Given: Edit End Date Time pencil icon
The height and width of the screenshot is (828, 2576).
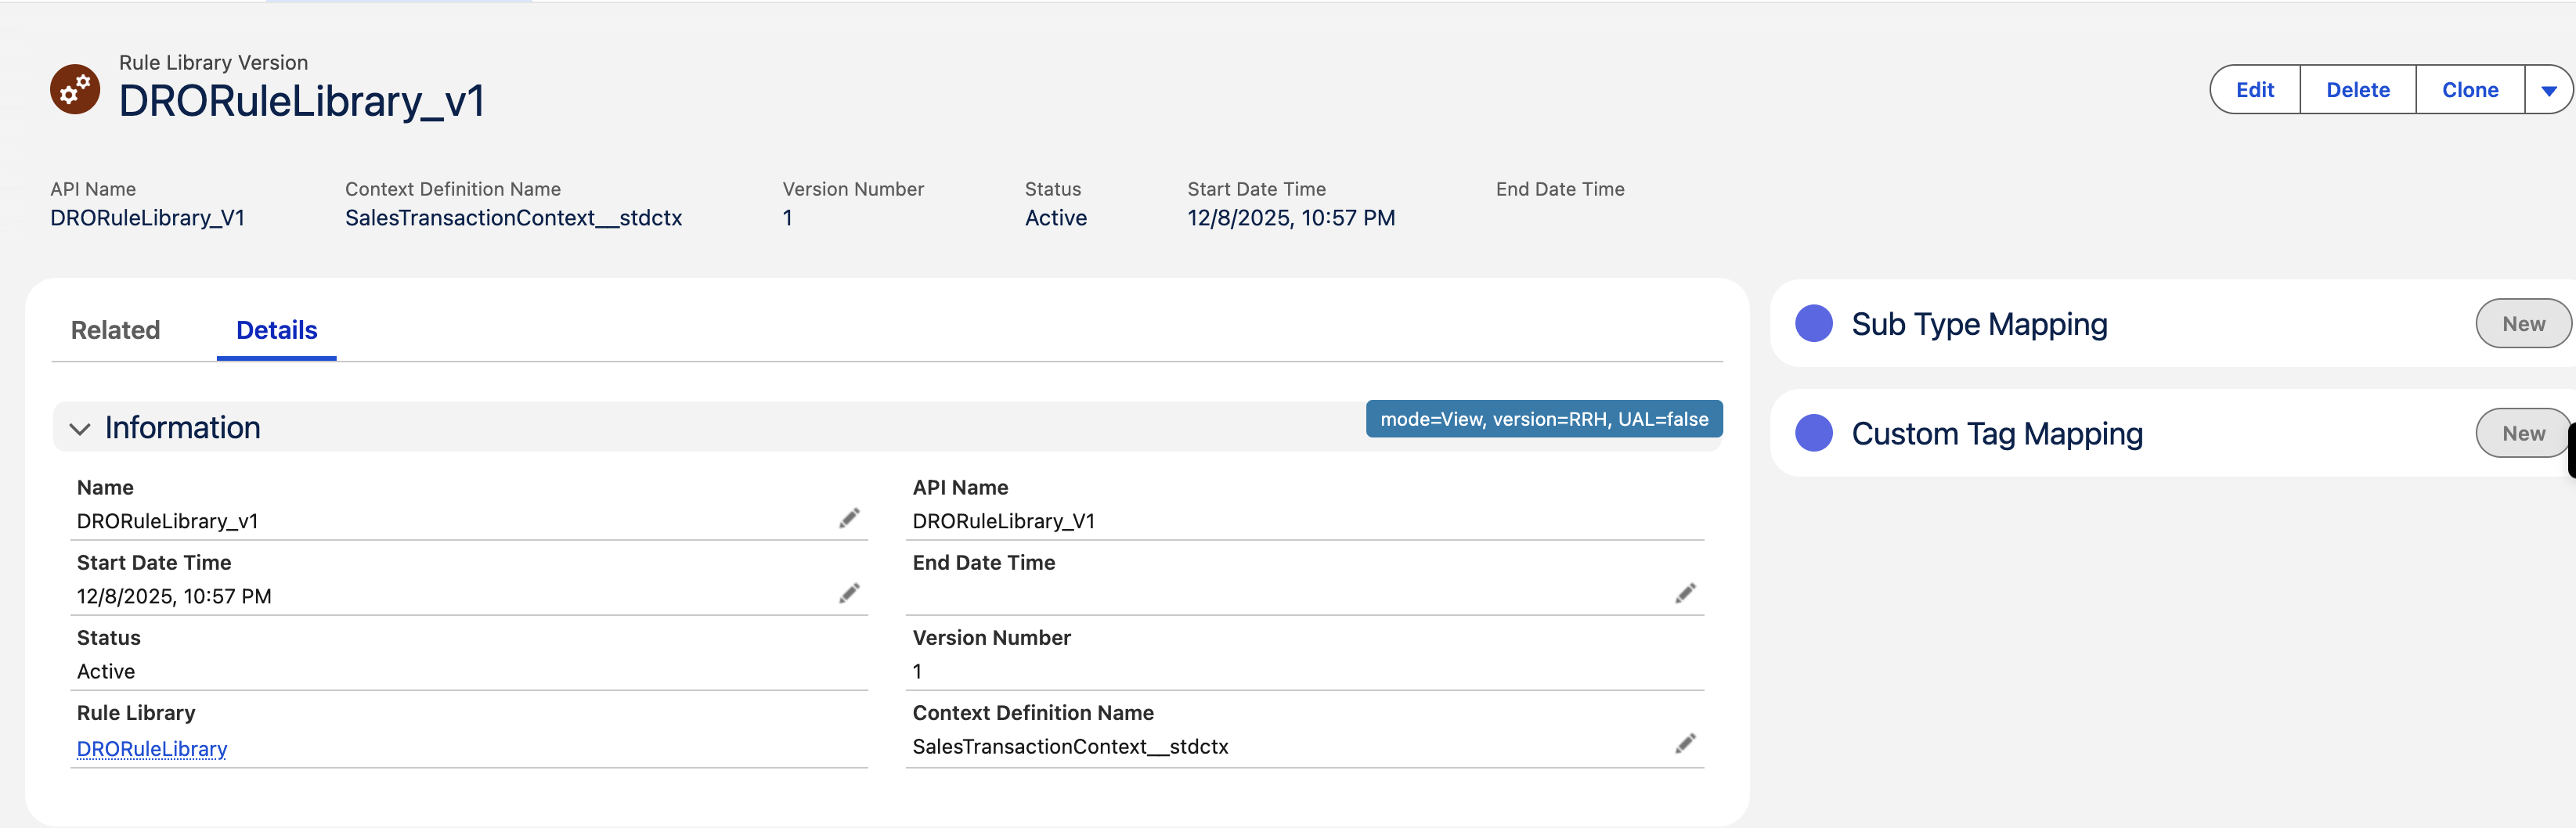Looking at the screenshot, I should [x=1685, y=594].
